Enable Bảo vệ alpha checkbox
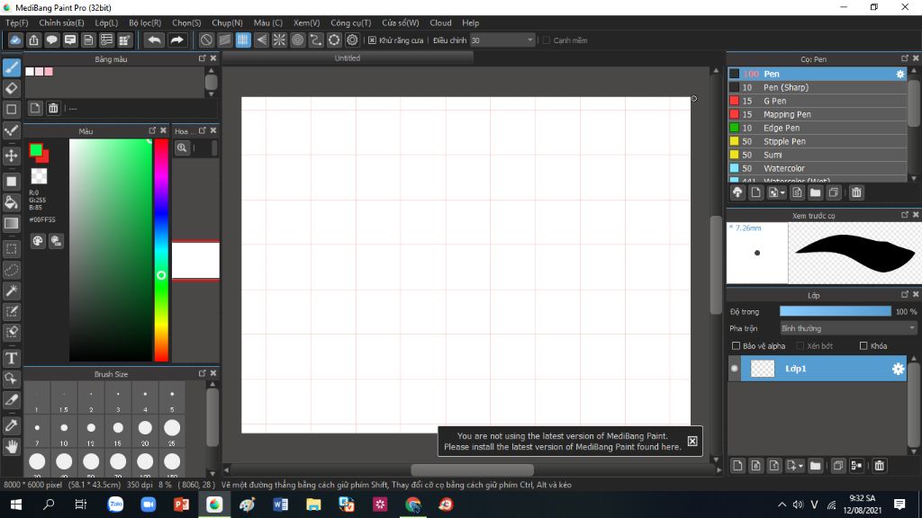The height and width of the screenshot is (518, 922). [736, 346]
